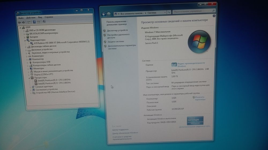Click the 1,6 performance score badge
The height and width of the screenshot is (150, 268).
click(x=174, y=65)
